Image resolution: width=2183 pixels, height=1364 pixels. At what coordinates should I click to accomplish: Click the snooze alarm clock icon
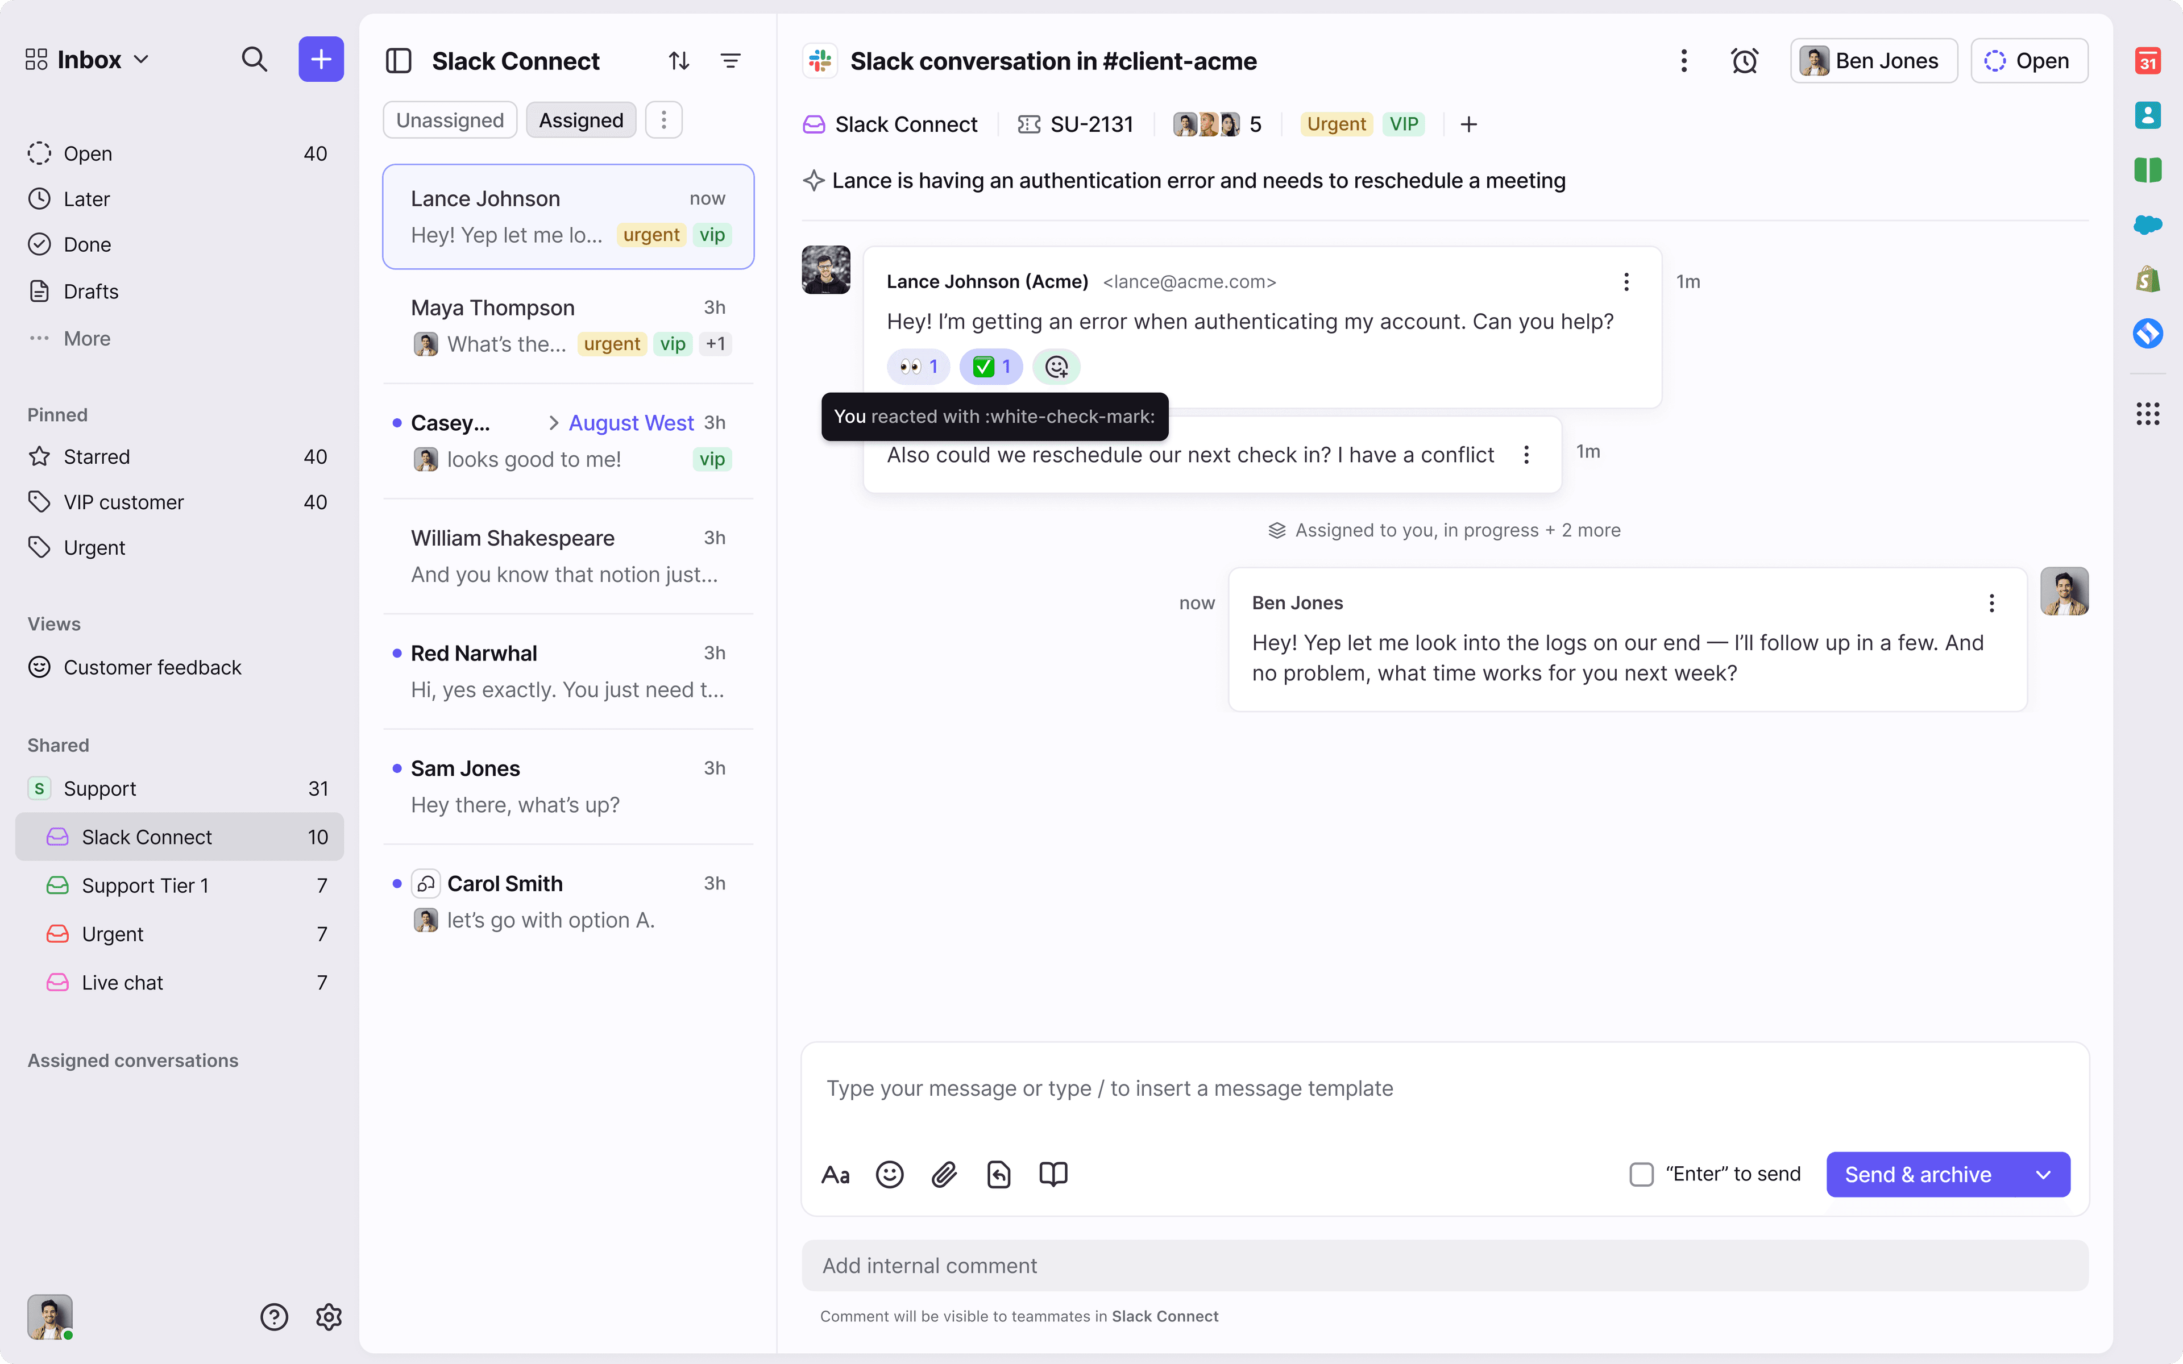pos(1745,60)
